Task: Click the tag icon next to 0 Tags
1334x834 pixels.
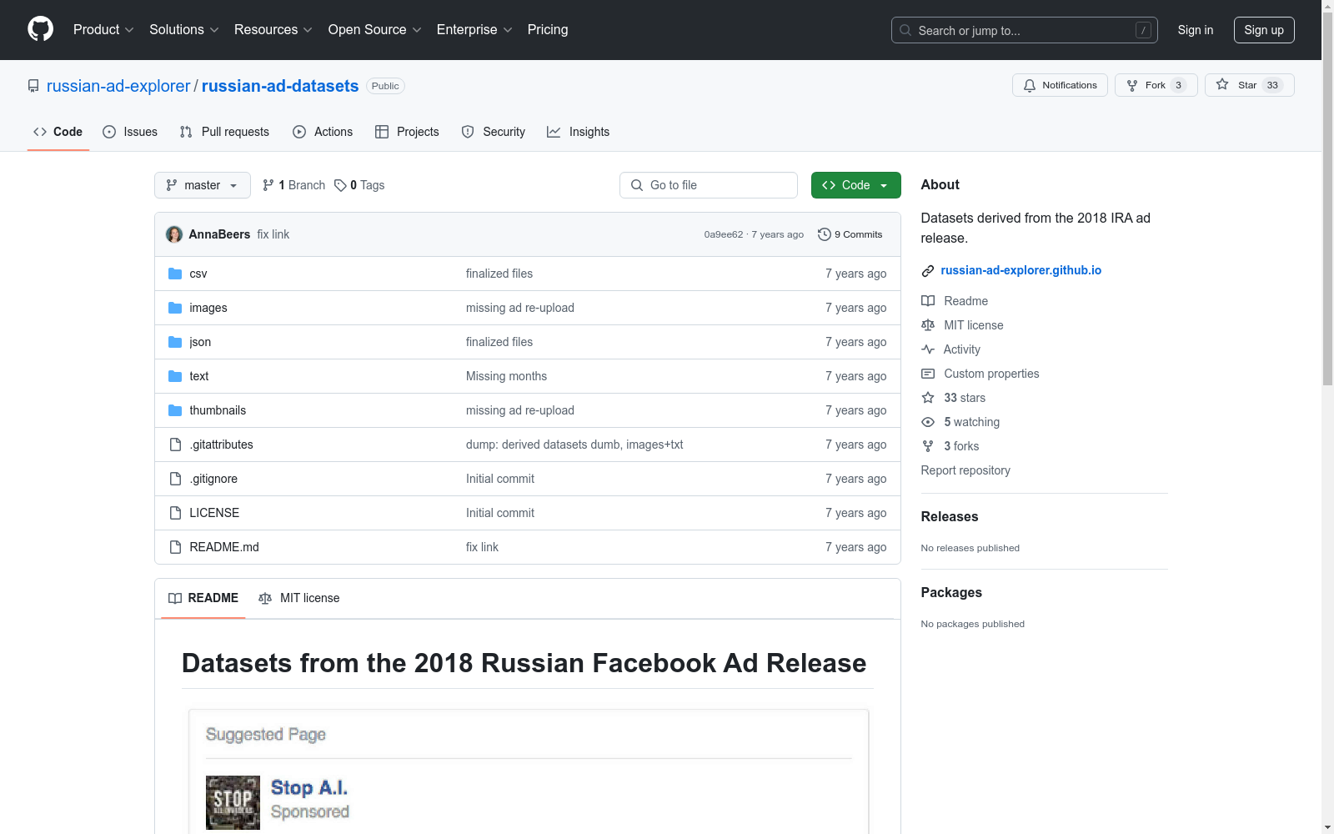Action: point(340,185)
